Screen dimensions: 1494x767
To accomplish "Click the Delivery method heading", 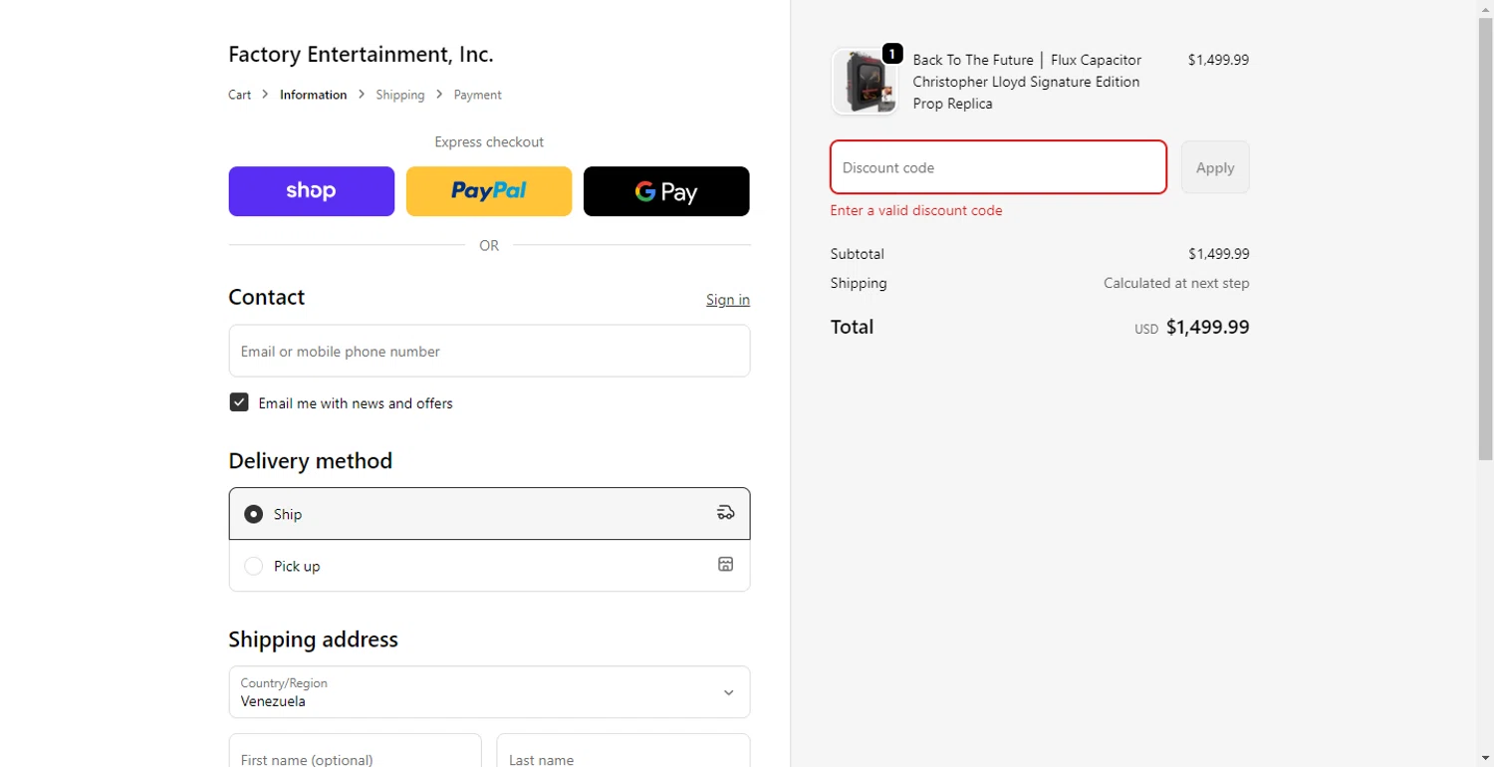I will point(311,460).
